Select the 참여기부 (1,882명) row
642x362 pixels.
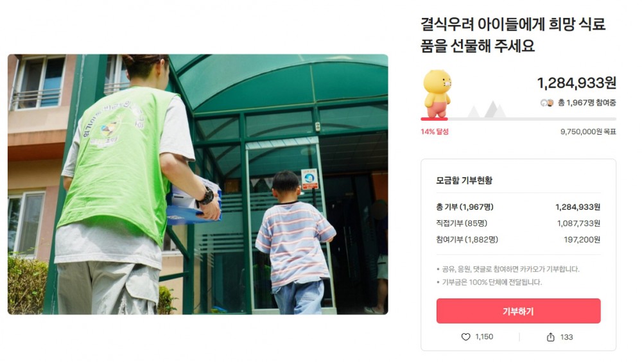518,239
